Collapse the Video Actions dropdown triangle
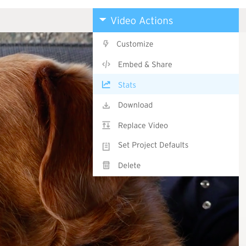This screenshot has width=246, height=246. click(x=102, y=19)
